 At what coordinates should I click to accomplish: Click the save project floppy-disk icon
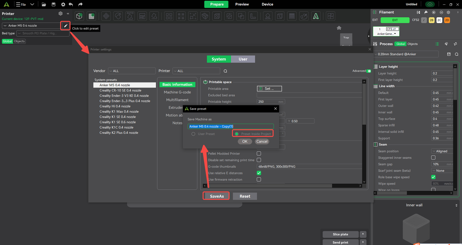pos(53,4)
